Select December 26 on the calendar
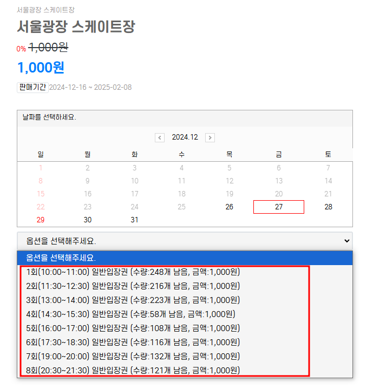The width and height of the screenshot is (373, 389). (230, 207)
